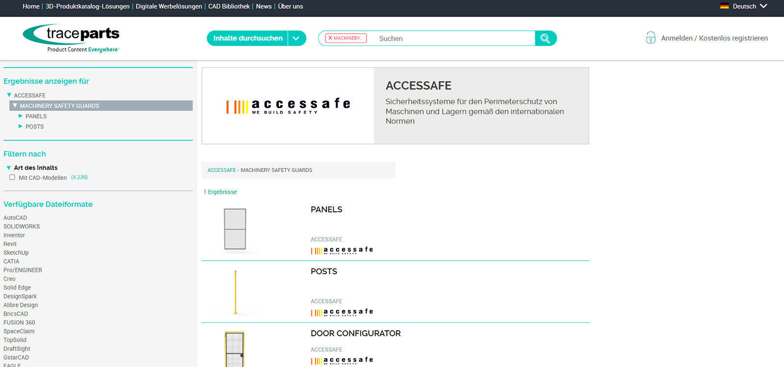Open the PANELS result title

[326, 209]
